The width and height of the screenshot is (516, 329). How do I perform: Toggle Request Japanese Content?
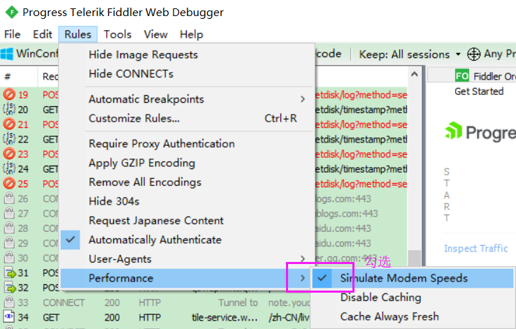coord(185,221)
